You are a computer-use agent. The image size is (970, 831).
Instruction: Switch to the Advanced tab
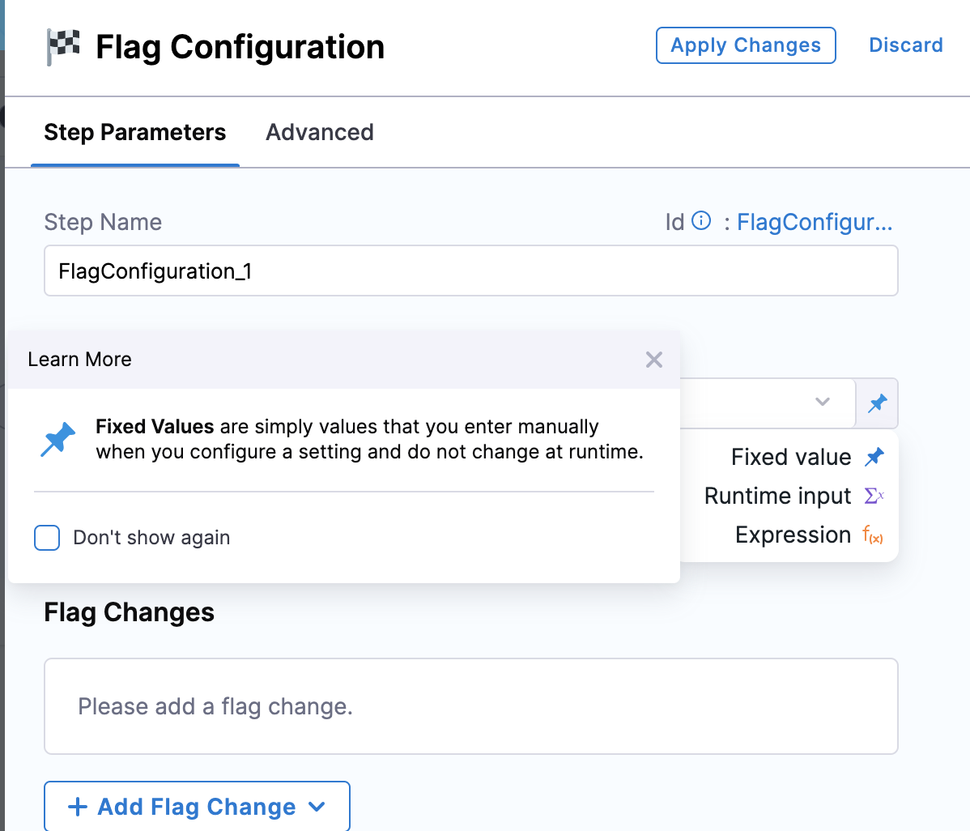click(319, 132)
